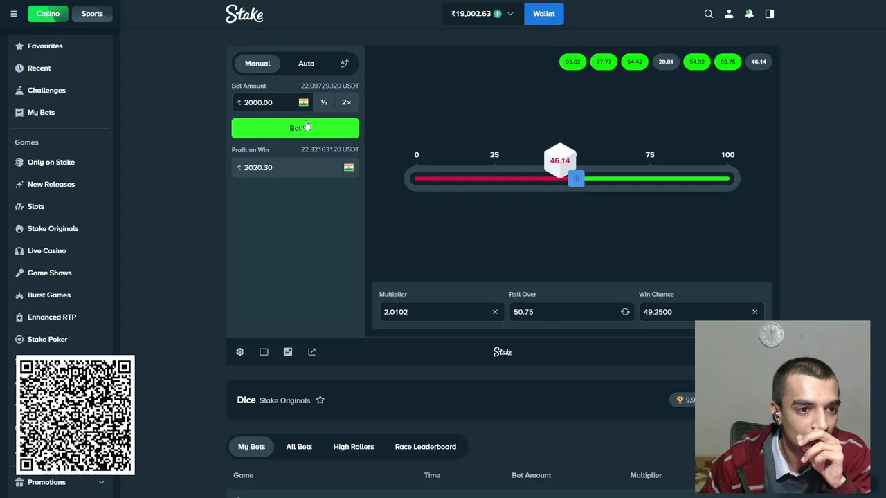Open game settings gear icon
The image size is (886, 498).
click(x=239, y=352)
